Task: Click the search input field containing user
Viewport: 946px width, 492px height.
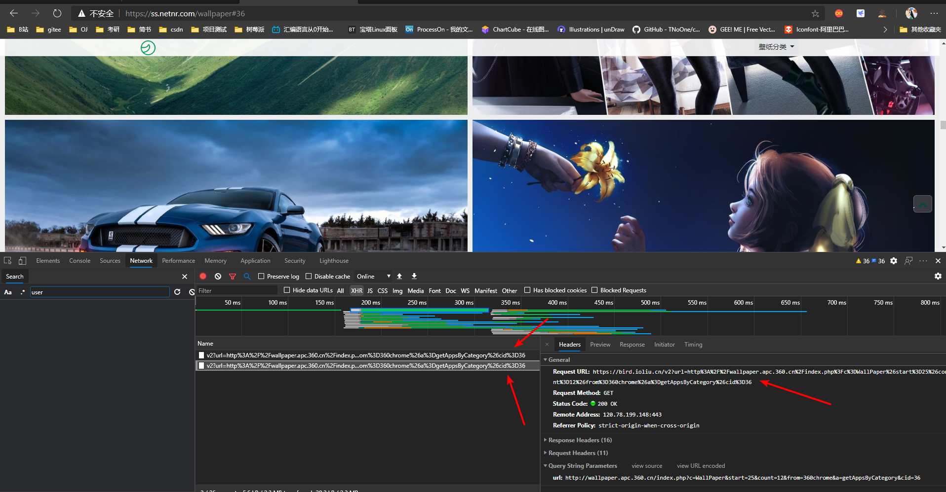Action: (100, 292)
